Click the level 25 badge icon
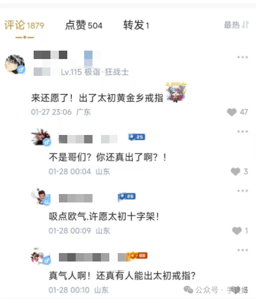Image resolution: width=256 pixels, height=300 pixels. tap(137, 137)
